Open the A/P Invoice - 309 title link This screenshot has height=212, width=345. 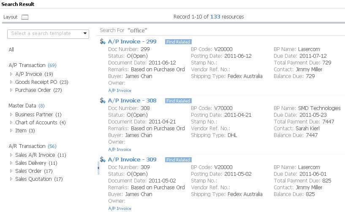pyautogui.click(x=132, y=160)
